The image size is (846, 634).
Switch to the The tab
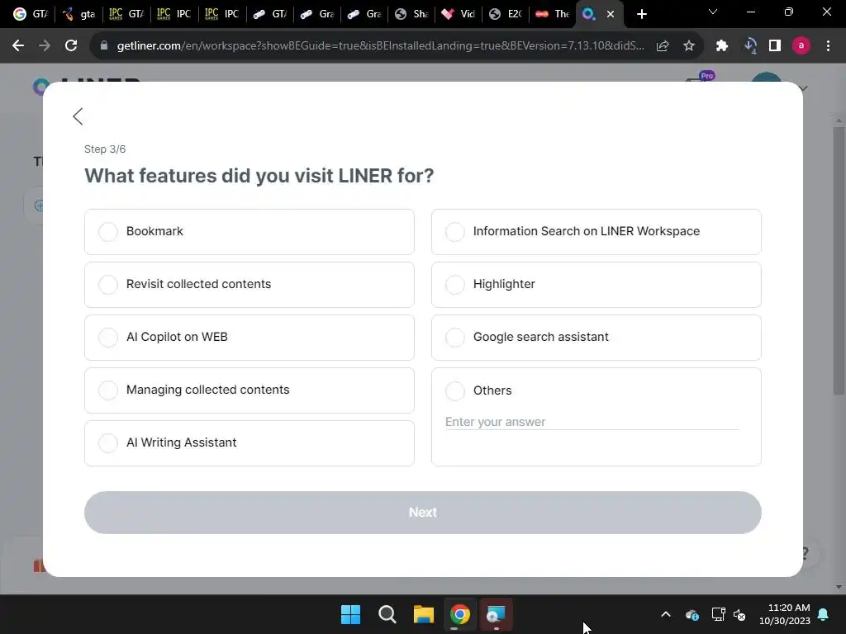[x=553, y=14]
